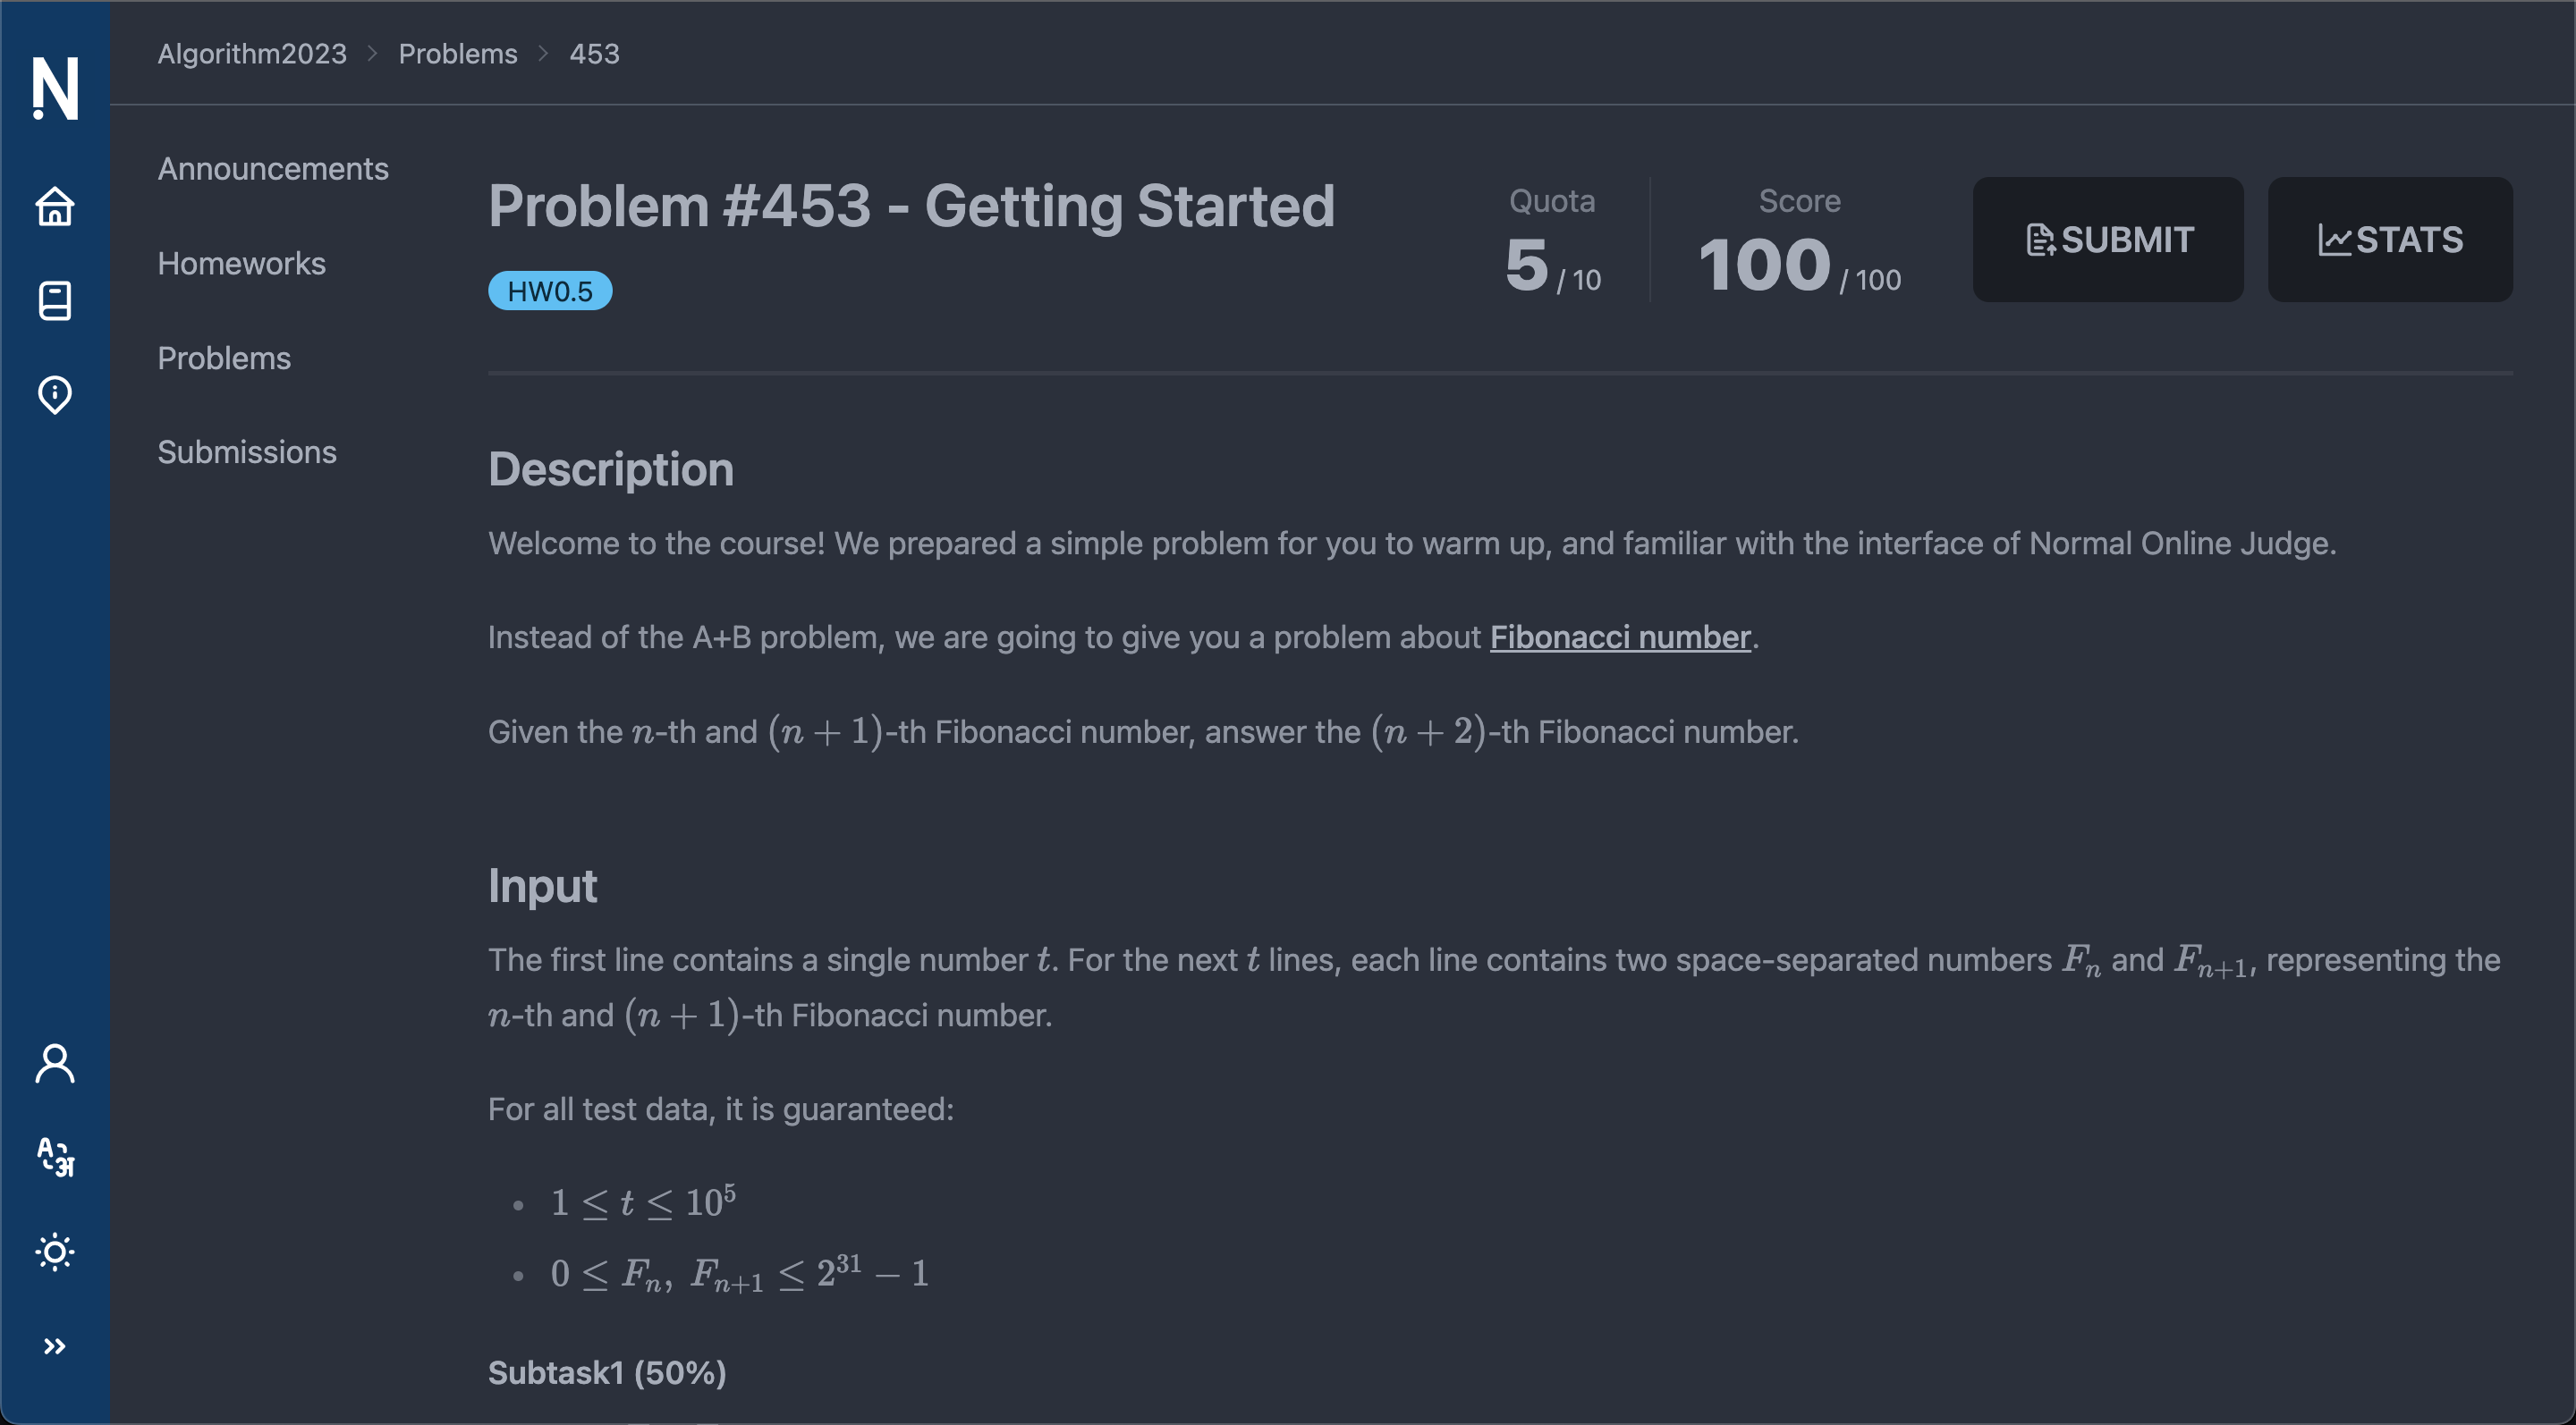Click the Problems breadcrumb link

pyautogui.click(x=458, y=54)
